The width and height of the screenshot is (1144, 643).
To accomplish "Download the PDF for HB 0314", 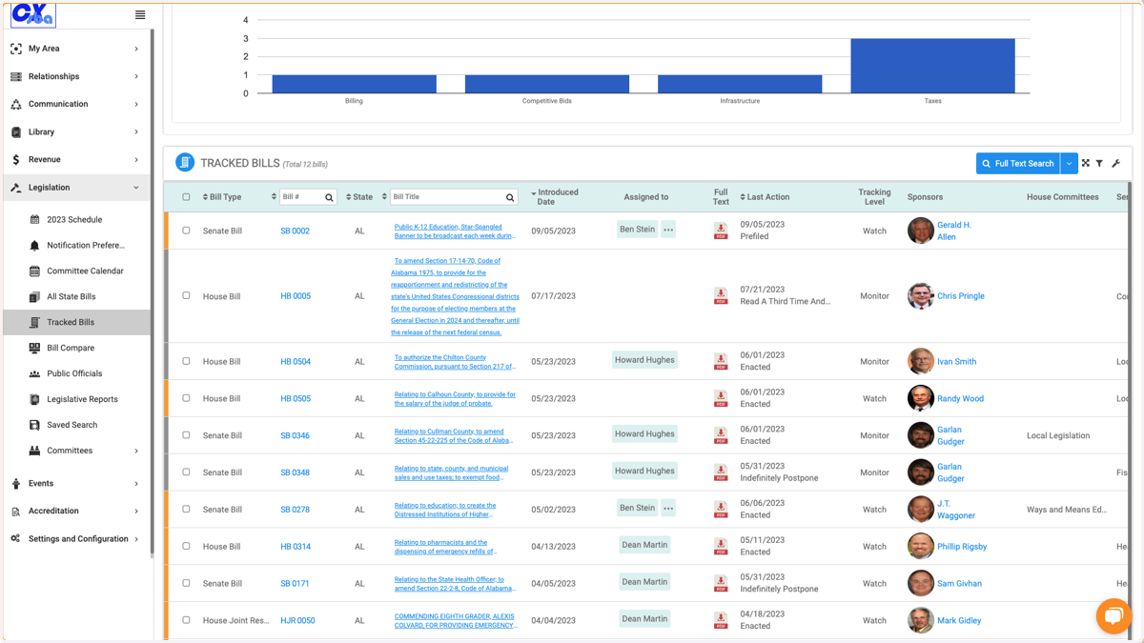I will point(721,547).
